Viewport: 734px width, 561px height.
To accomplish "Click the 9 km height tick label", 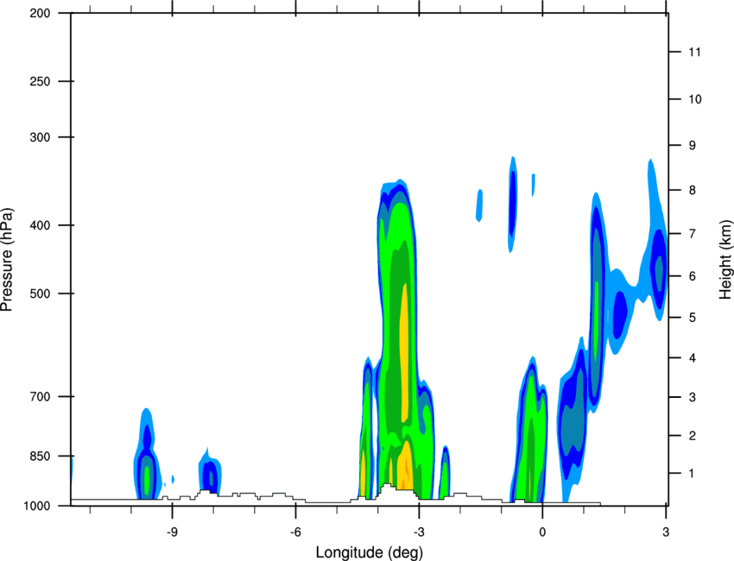I will point(693,146).
